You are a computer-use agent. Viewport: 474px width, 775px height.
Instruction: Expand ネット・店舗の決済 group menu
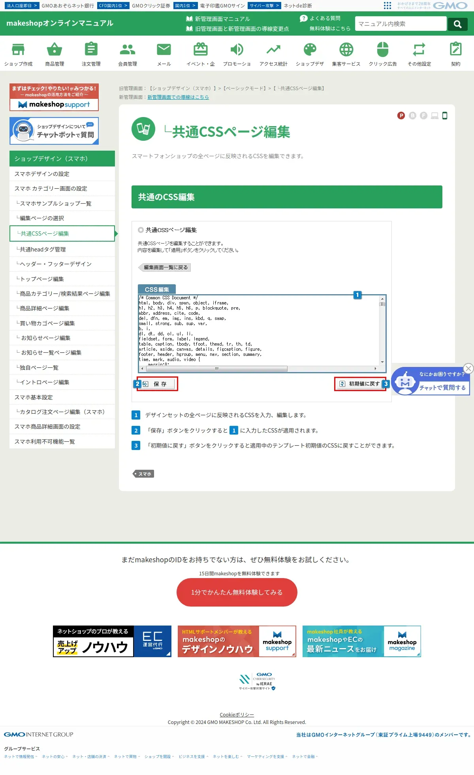91,756
